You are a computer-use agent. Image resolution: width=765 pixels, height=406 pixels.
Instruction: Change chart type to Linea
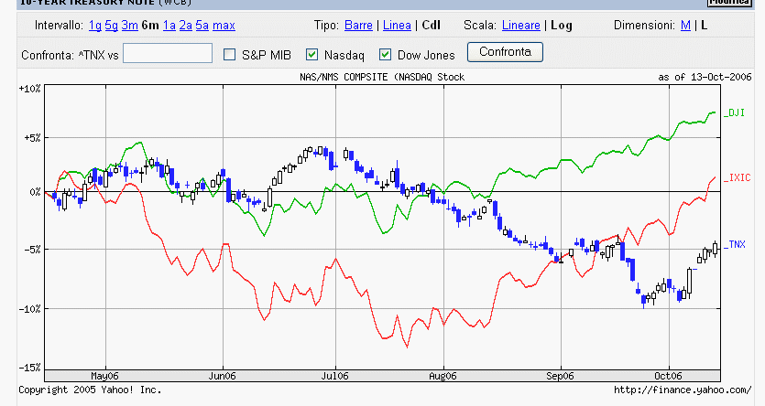point(397,26)
